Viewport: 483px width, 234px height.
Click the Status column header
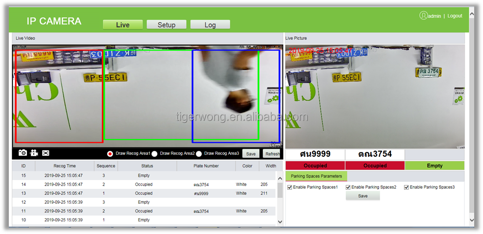[147, 166]
